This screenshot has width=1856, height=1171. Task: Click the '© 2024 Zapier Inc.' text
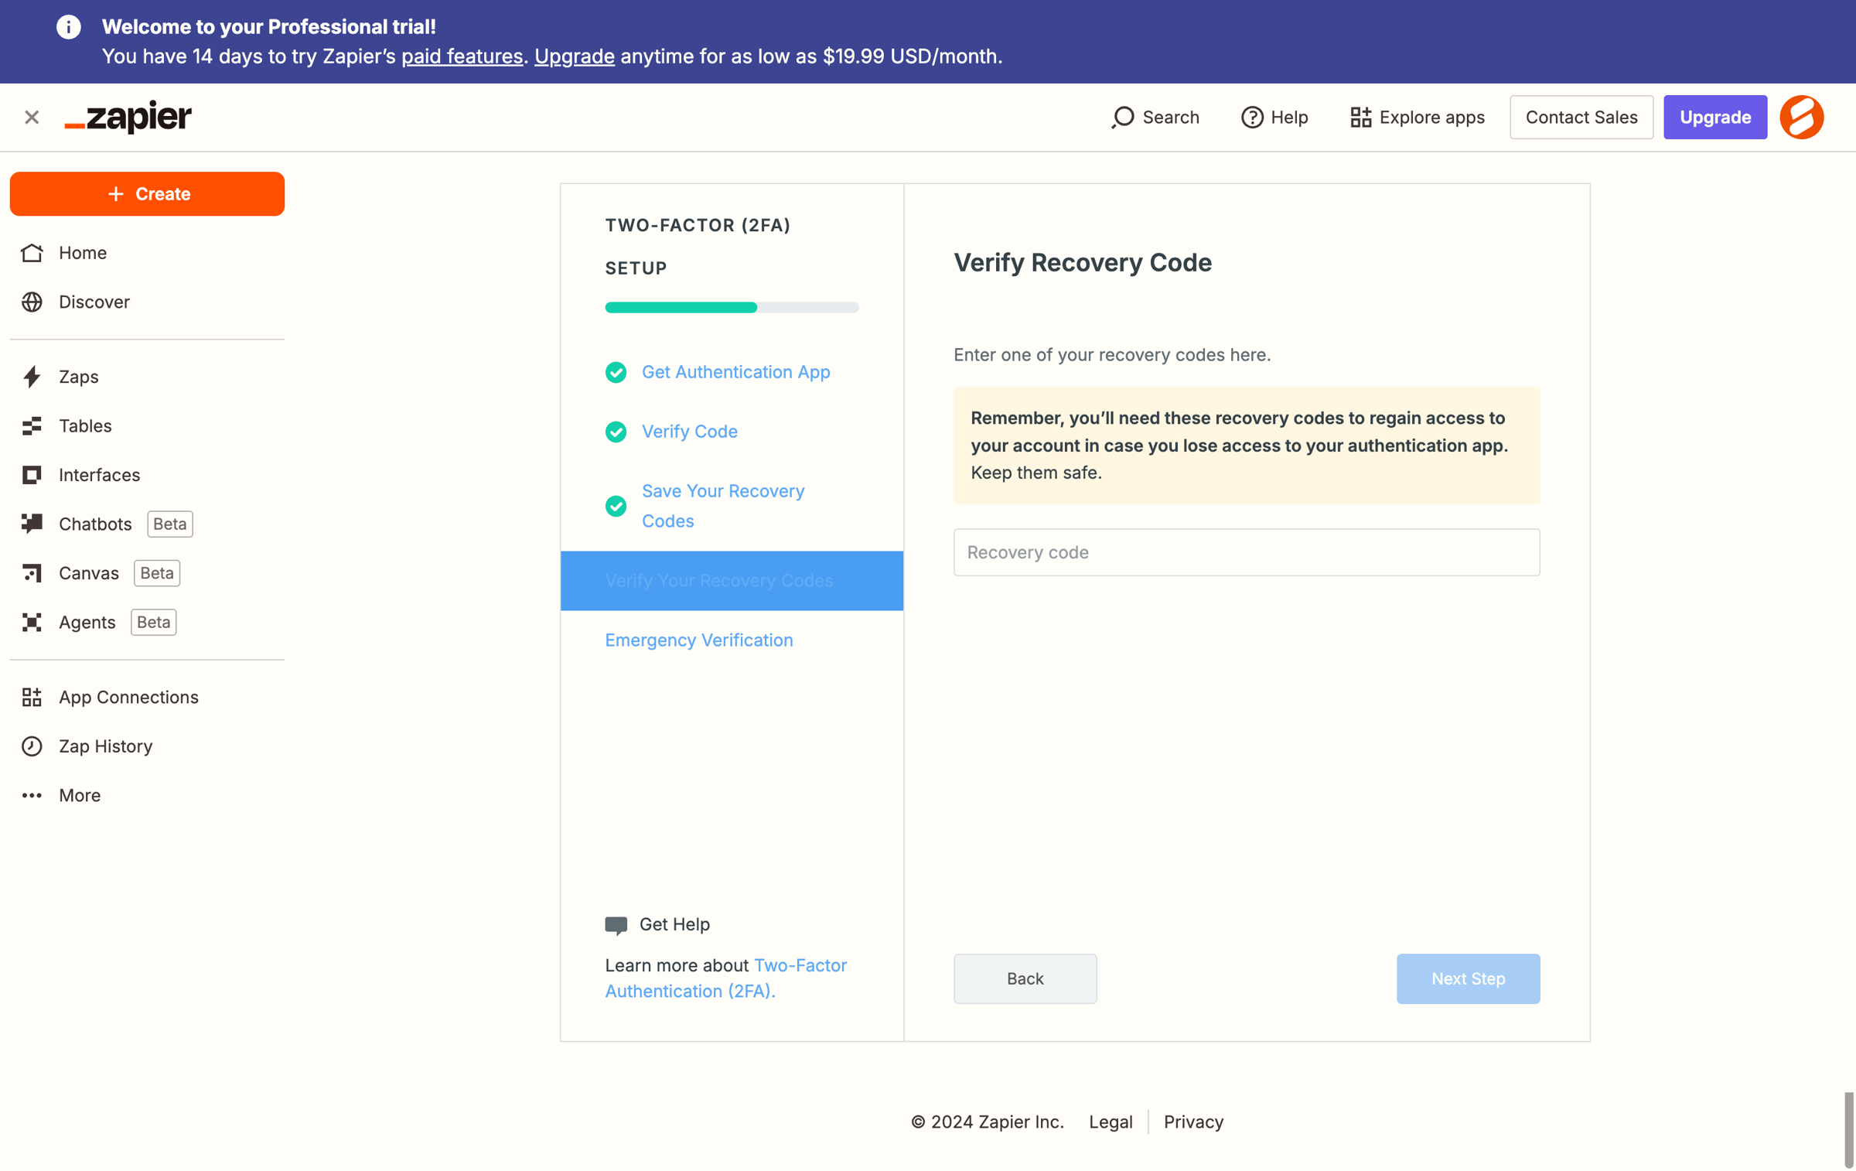click(x=987, y=1121)
